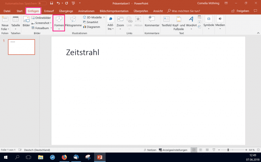Click the Bilder insert picture icon
The image size is (261, 162).
(x=26, y=22)
